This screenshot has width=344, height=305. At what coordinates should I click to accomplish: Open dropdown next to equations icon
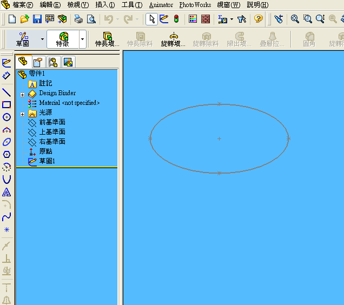click(x=231, y=19)
